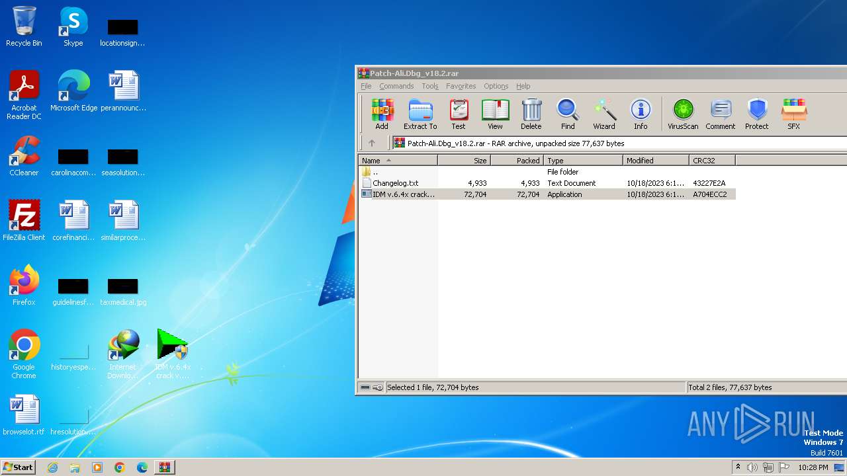Click CRC32 value 43227E2A

coord(709,183)
